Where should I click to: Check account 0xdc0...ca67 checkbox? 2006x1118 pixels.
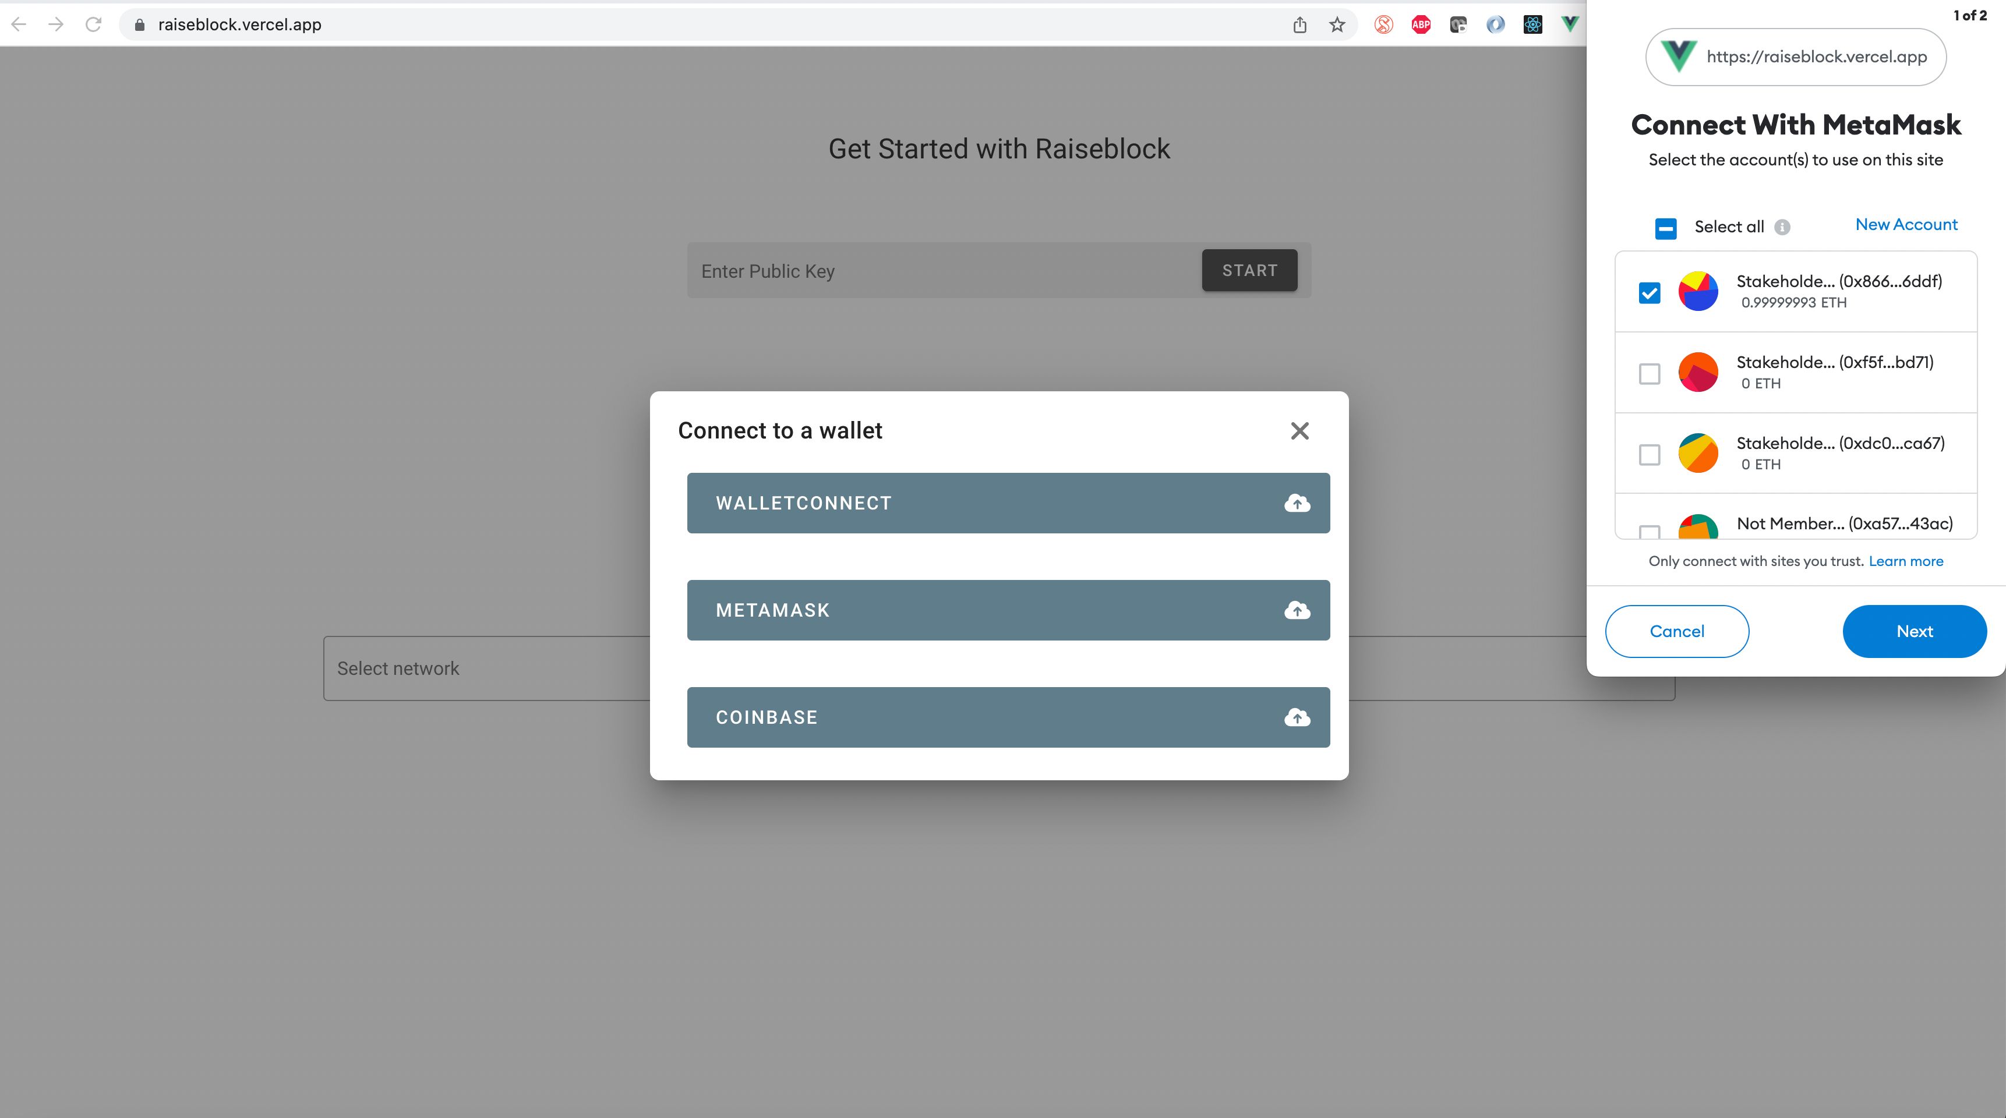click(1650, 455)
